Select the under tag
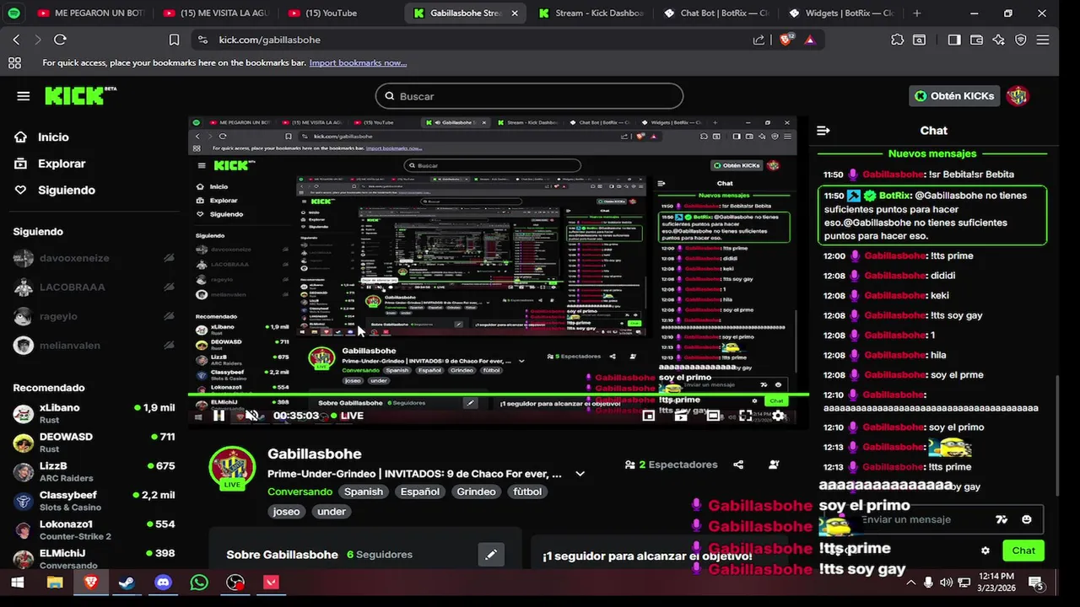The width and height of the screenshot is (1080, 607). pyautogui.click(x=332, y=511)
